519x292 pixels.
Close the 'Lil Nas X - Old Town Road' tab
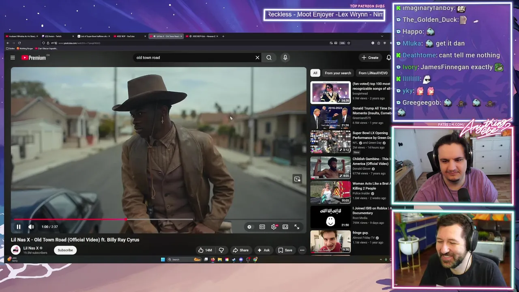181,36
